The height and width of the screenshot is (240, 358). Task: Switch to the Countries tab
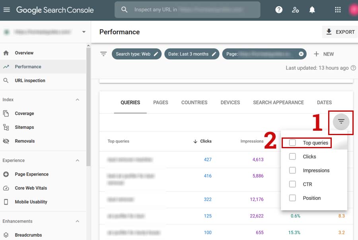[x=194, y=103]
